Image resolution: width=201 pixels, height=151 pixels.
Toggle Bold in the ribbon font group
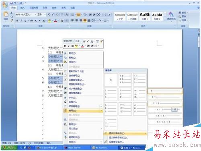[17, 21]
